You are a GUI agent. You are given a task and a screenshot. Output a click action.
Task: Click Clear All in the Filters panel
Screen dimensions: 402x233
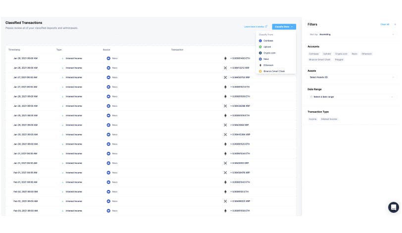385,24
